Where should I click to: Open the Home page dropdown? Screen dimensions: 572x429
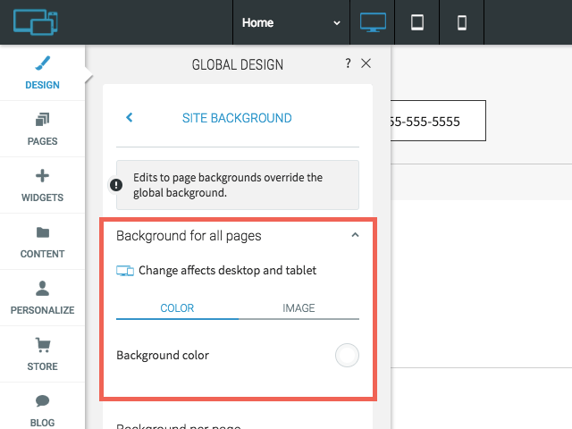(x=291, y=22)
